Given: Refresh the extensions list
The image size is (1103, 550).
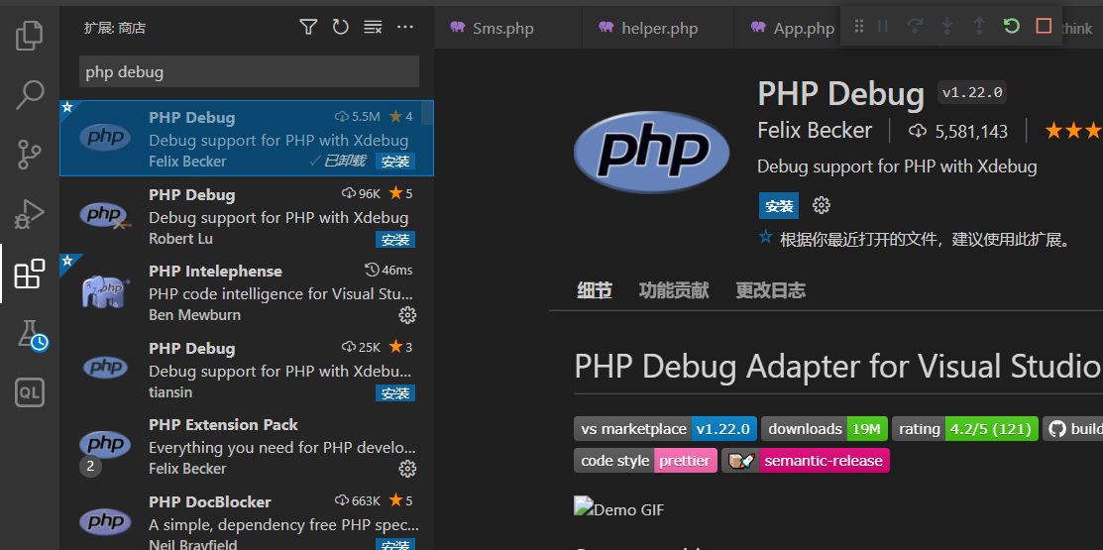Looking at the screenshot, I should click(x=341, y=28).
